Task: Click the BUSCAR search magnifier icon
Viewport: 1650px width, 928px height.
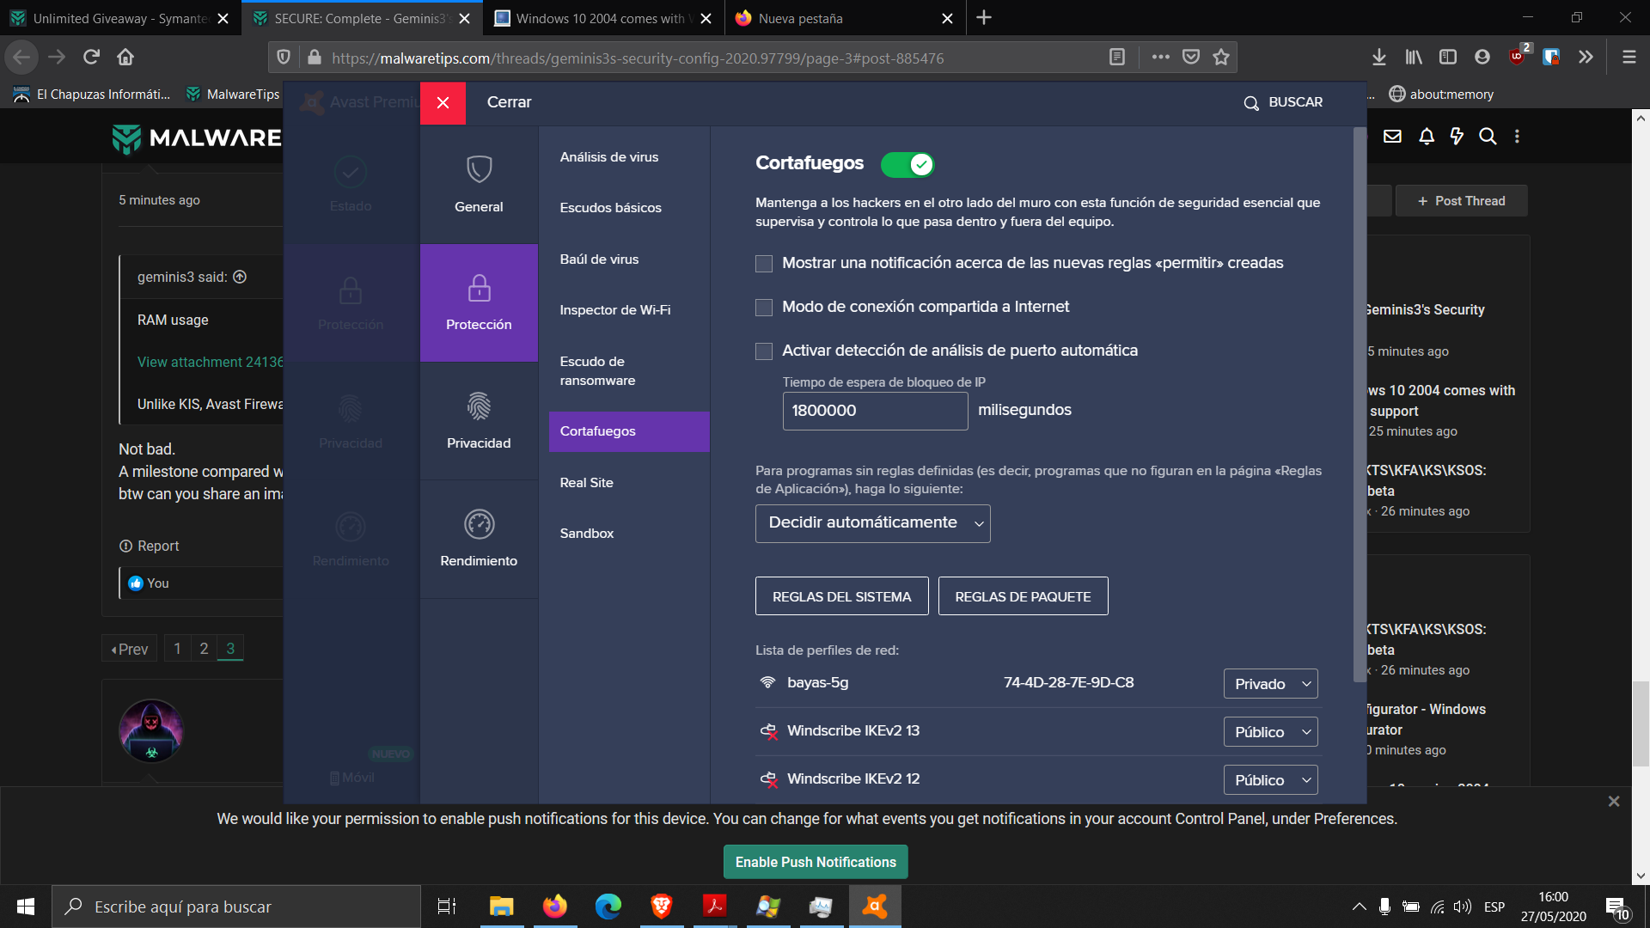Action: point(1251,103)
